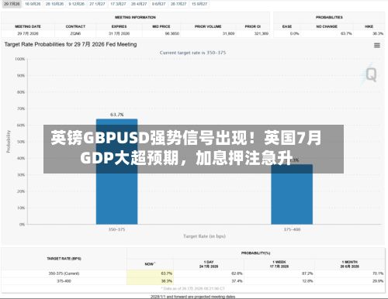The width and height of the screenshot is (388, 299).
Task: Switch to the 16 9月26 meeting tab
Action: pyautogui.click(x=33, y=4)
